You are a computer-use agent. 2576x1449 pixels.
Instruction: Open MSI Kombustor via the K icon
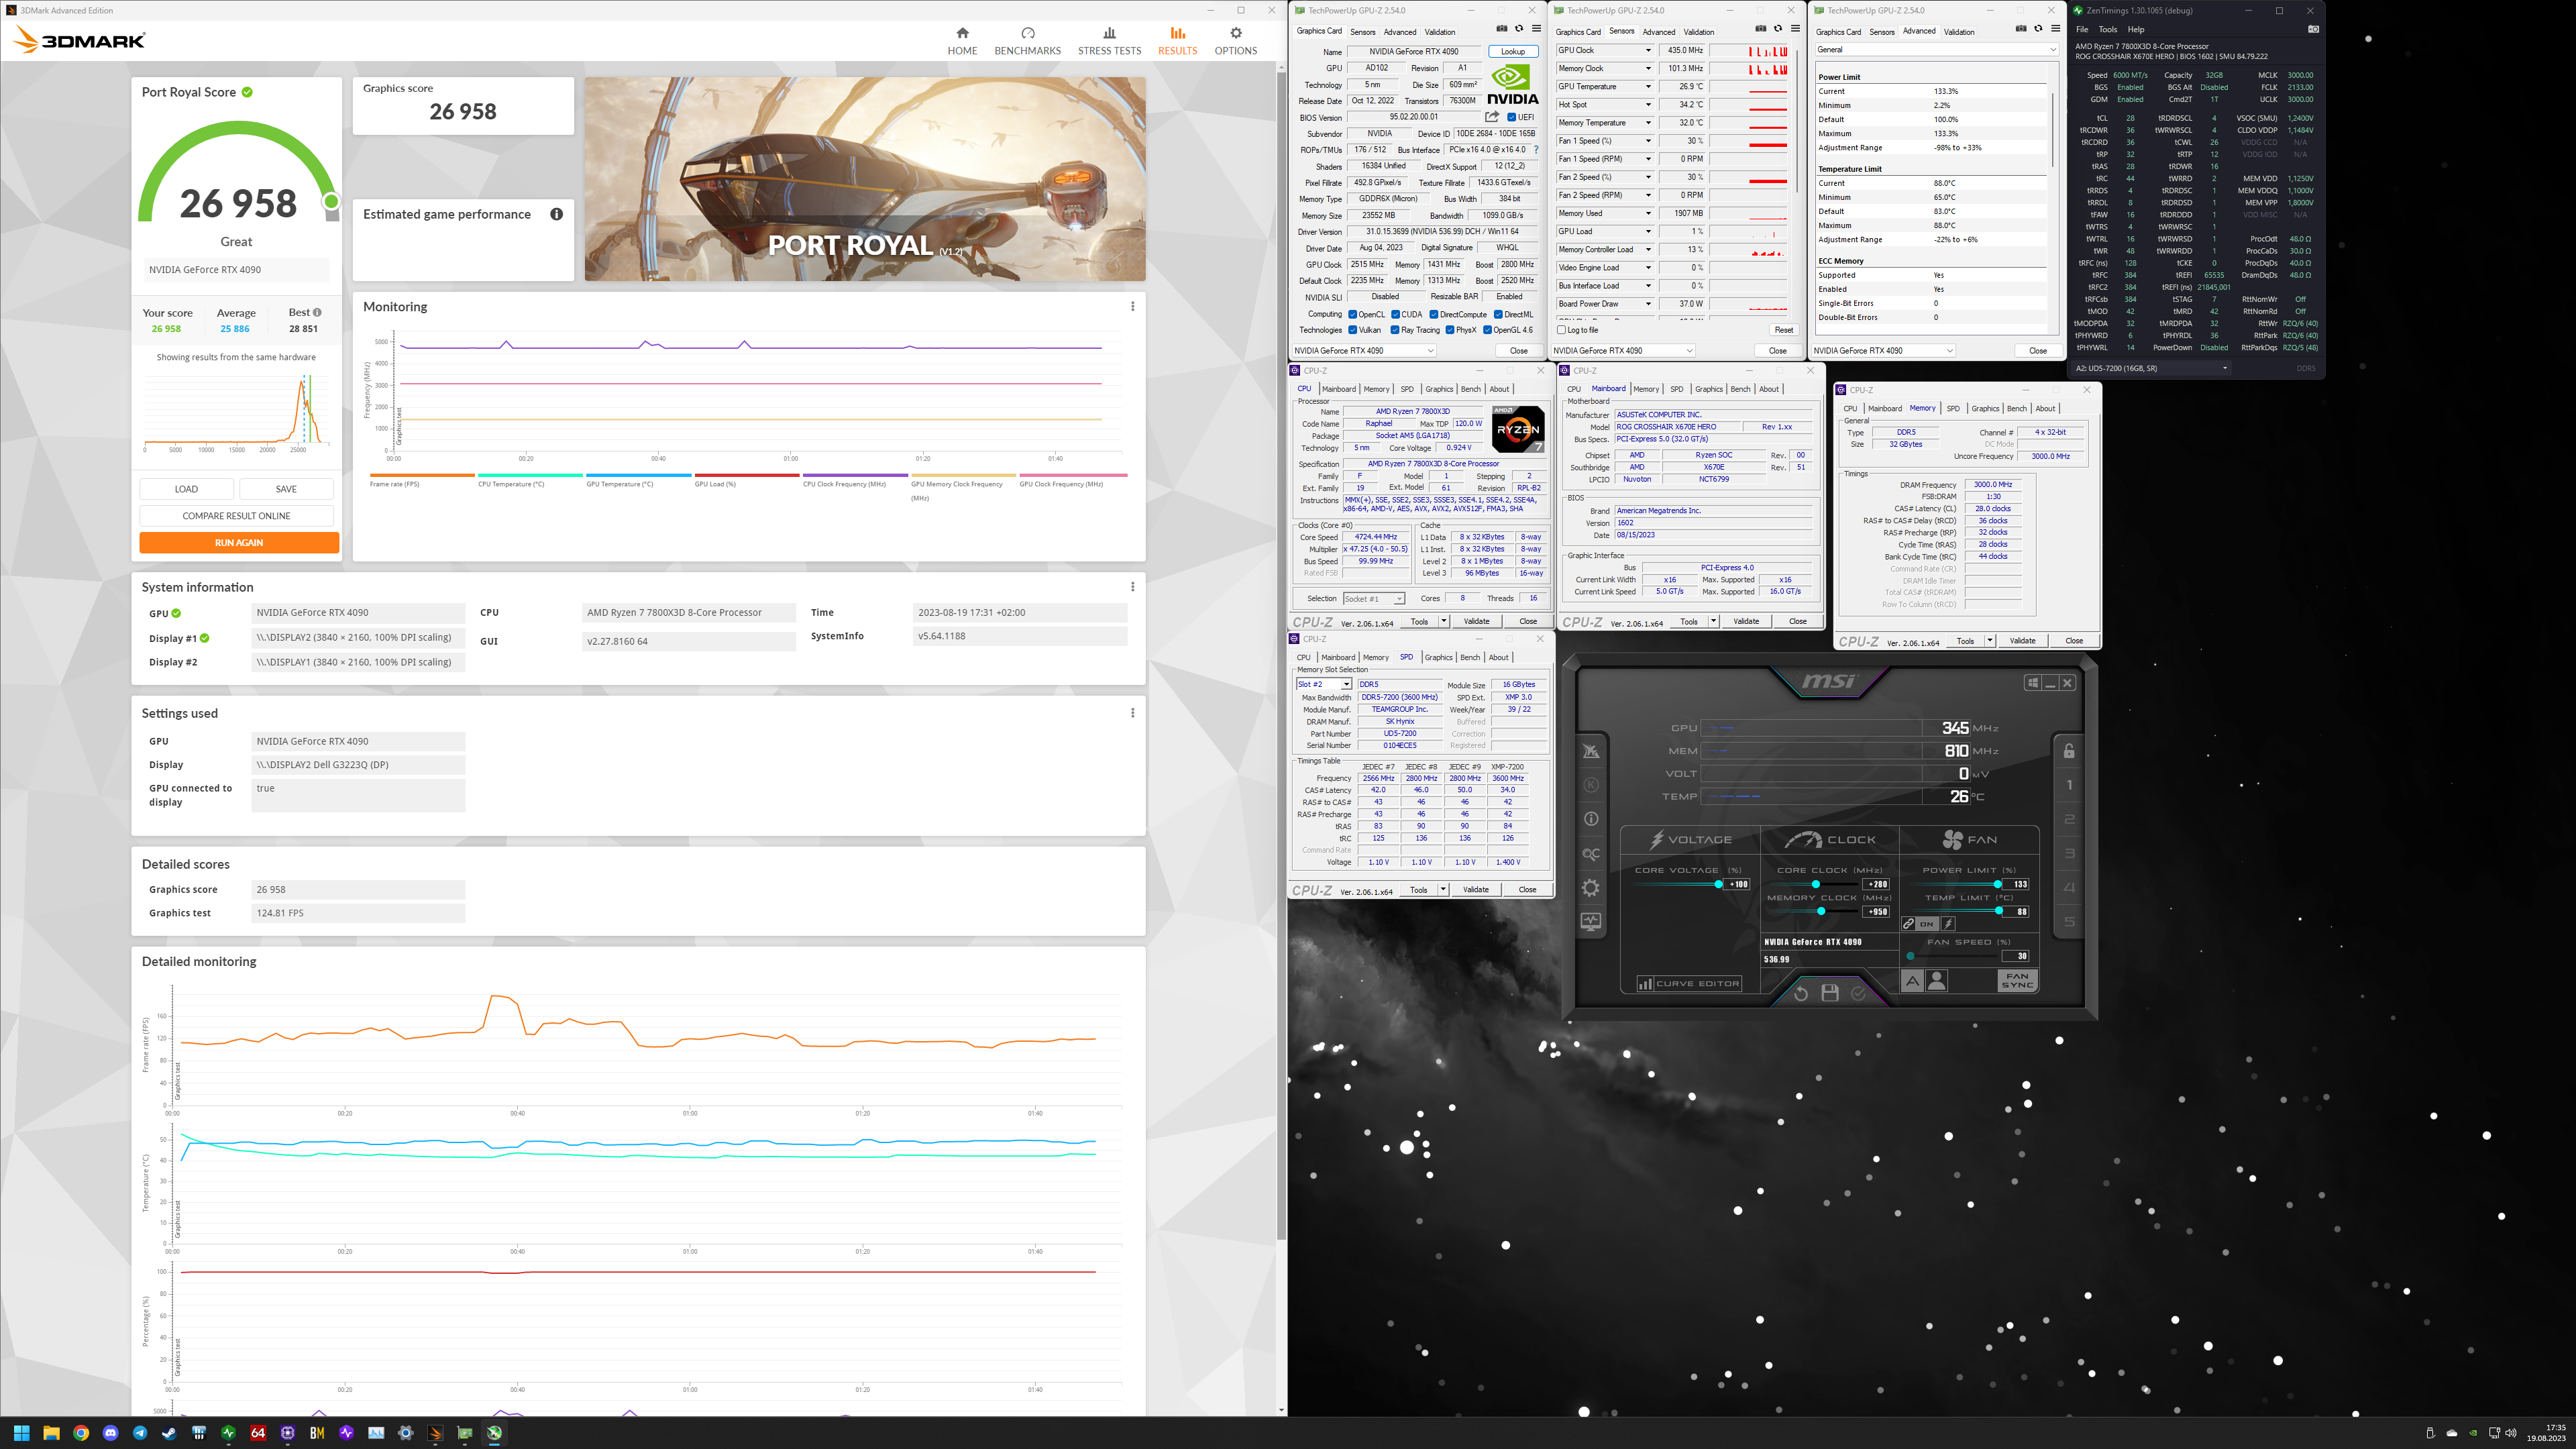tap(1591, 785)
